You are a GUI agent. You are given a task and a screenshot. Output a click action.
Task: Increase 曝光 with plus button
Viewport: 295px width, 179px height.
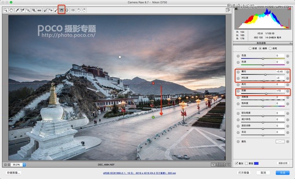point(288,72)
